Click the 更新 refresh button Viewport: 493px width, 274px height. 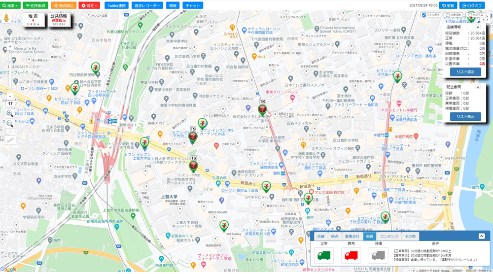tap(448, 5)
